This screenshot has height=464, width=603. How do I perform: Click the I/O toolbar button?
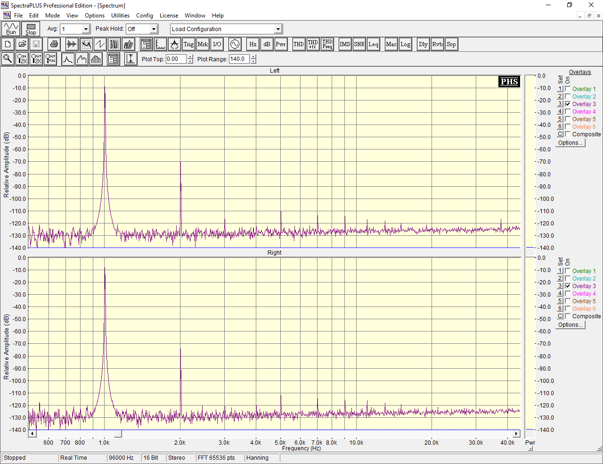click(217, 44)
